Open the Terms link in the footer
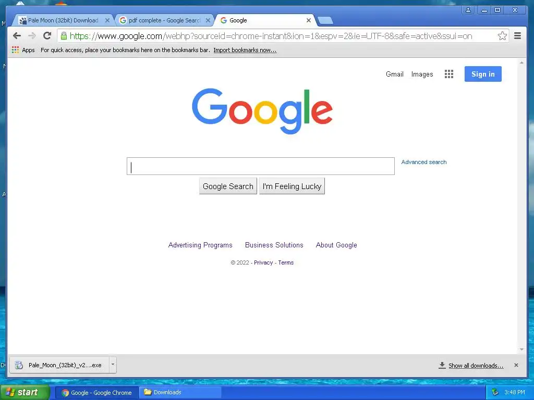534x400 pixels. point(286,262)
